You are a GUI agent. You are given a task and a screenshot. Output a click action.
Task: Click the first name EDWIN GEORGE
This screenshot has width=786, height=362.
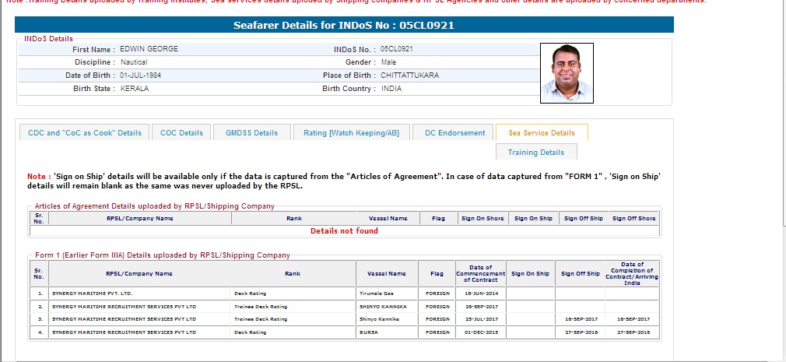coord(149,49)
